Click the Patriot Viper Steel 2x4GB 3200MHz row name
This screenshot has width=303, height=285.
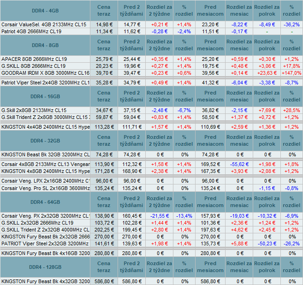click(x=45, y=83)
